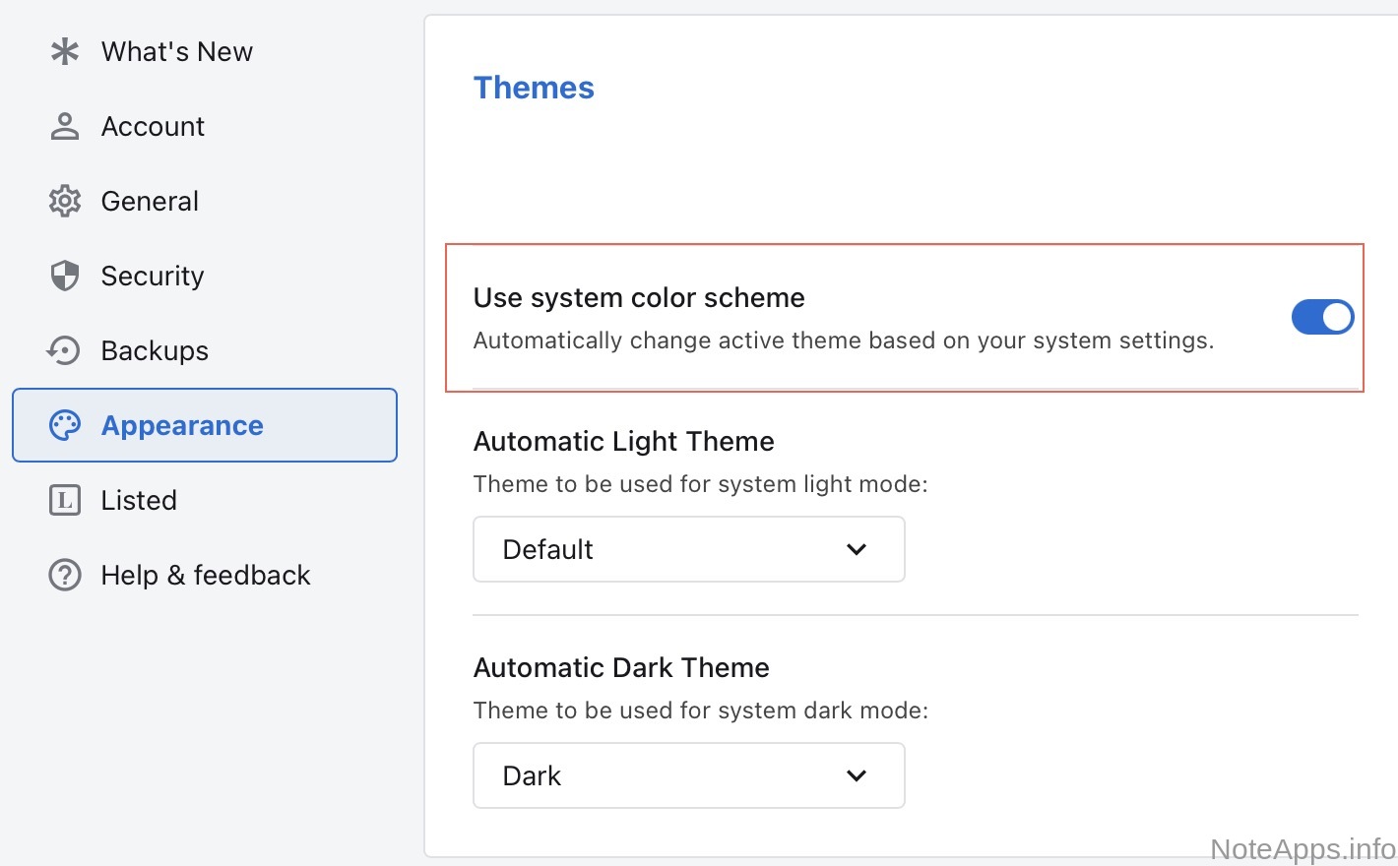
Task: Click the Help question mark icon
Action: [65, 575]
